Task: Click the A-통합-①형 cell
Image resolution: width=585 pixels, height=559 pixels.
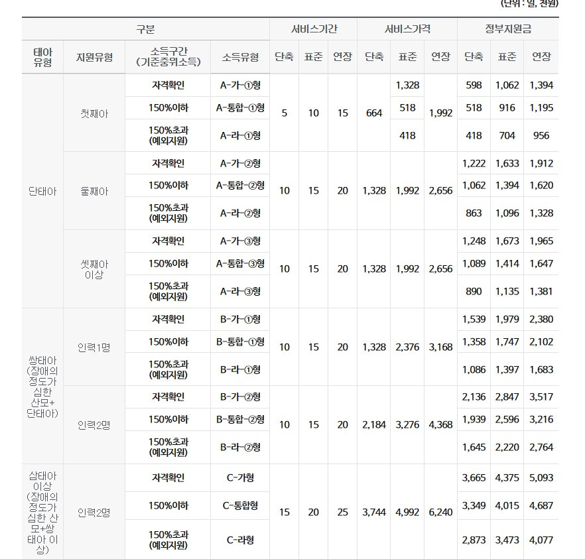Action: (x=240, y=108)
